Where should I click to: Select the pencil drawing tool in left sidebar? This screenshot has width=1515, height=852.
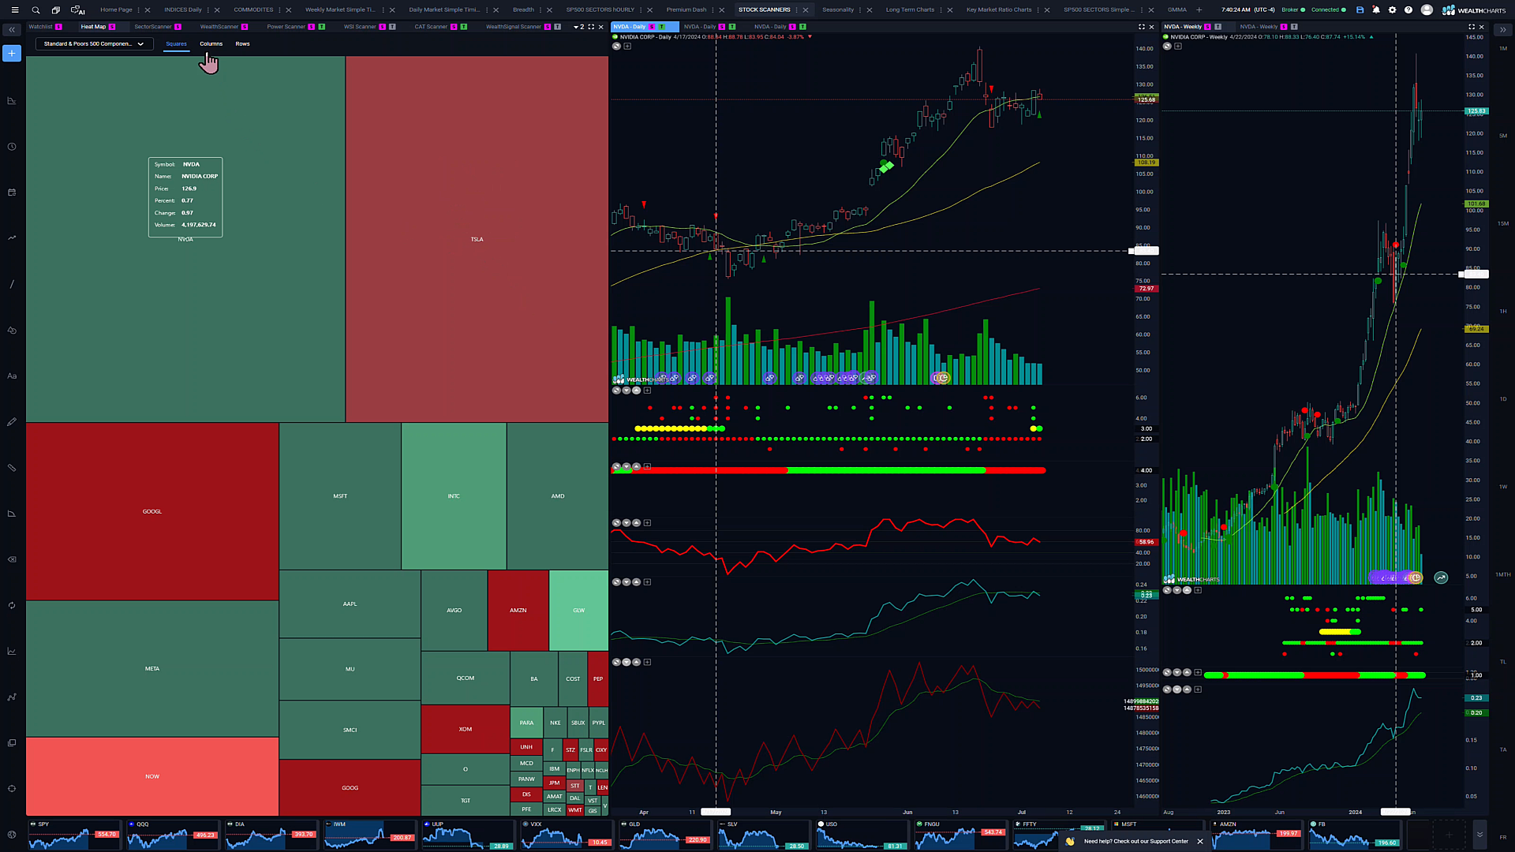[12, 422]
